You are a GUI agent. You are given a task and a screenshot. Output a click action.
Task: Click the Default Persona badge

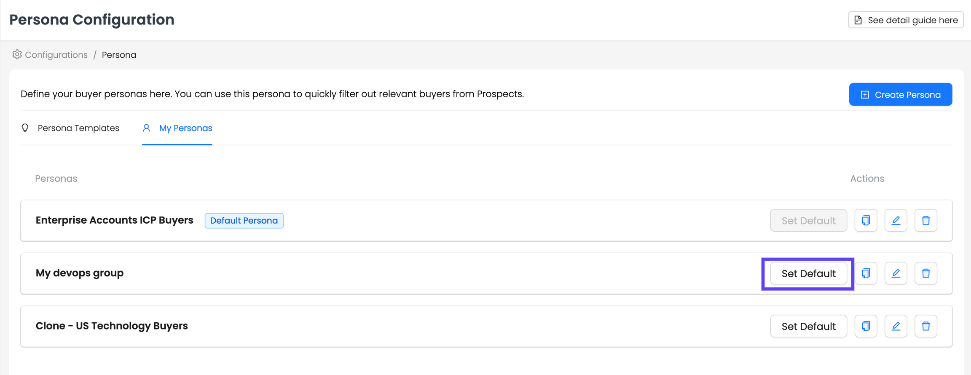pyautogui.click(x=244, y=220)
